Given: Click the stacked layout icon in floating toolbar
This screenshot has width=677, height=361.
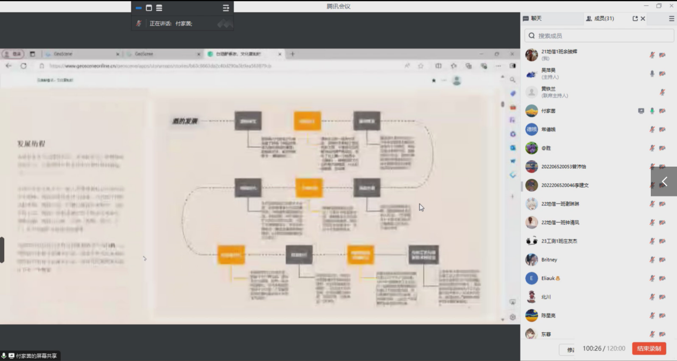Looking at the screenshot, I should (159, 8).
